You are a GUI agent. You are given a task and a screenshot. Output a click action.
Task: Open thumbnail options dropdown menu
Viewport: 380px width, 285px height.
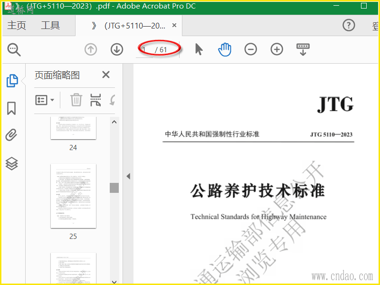coord(45,100)
